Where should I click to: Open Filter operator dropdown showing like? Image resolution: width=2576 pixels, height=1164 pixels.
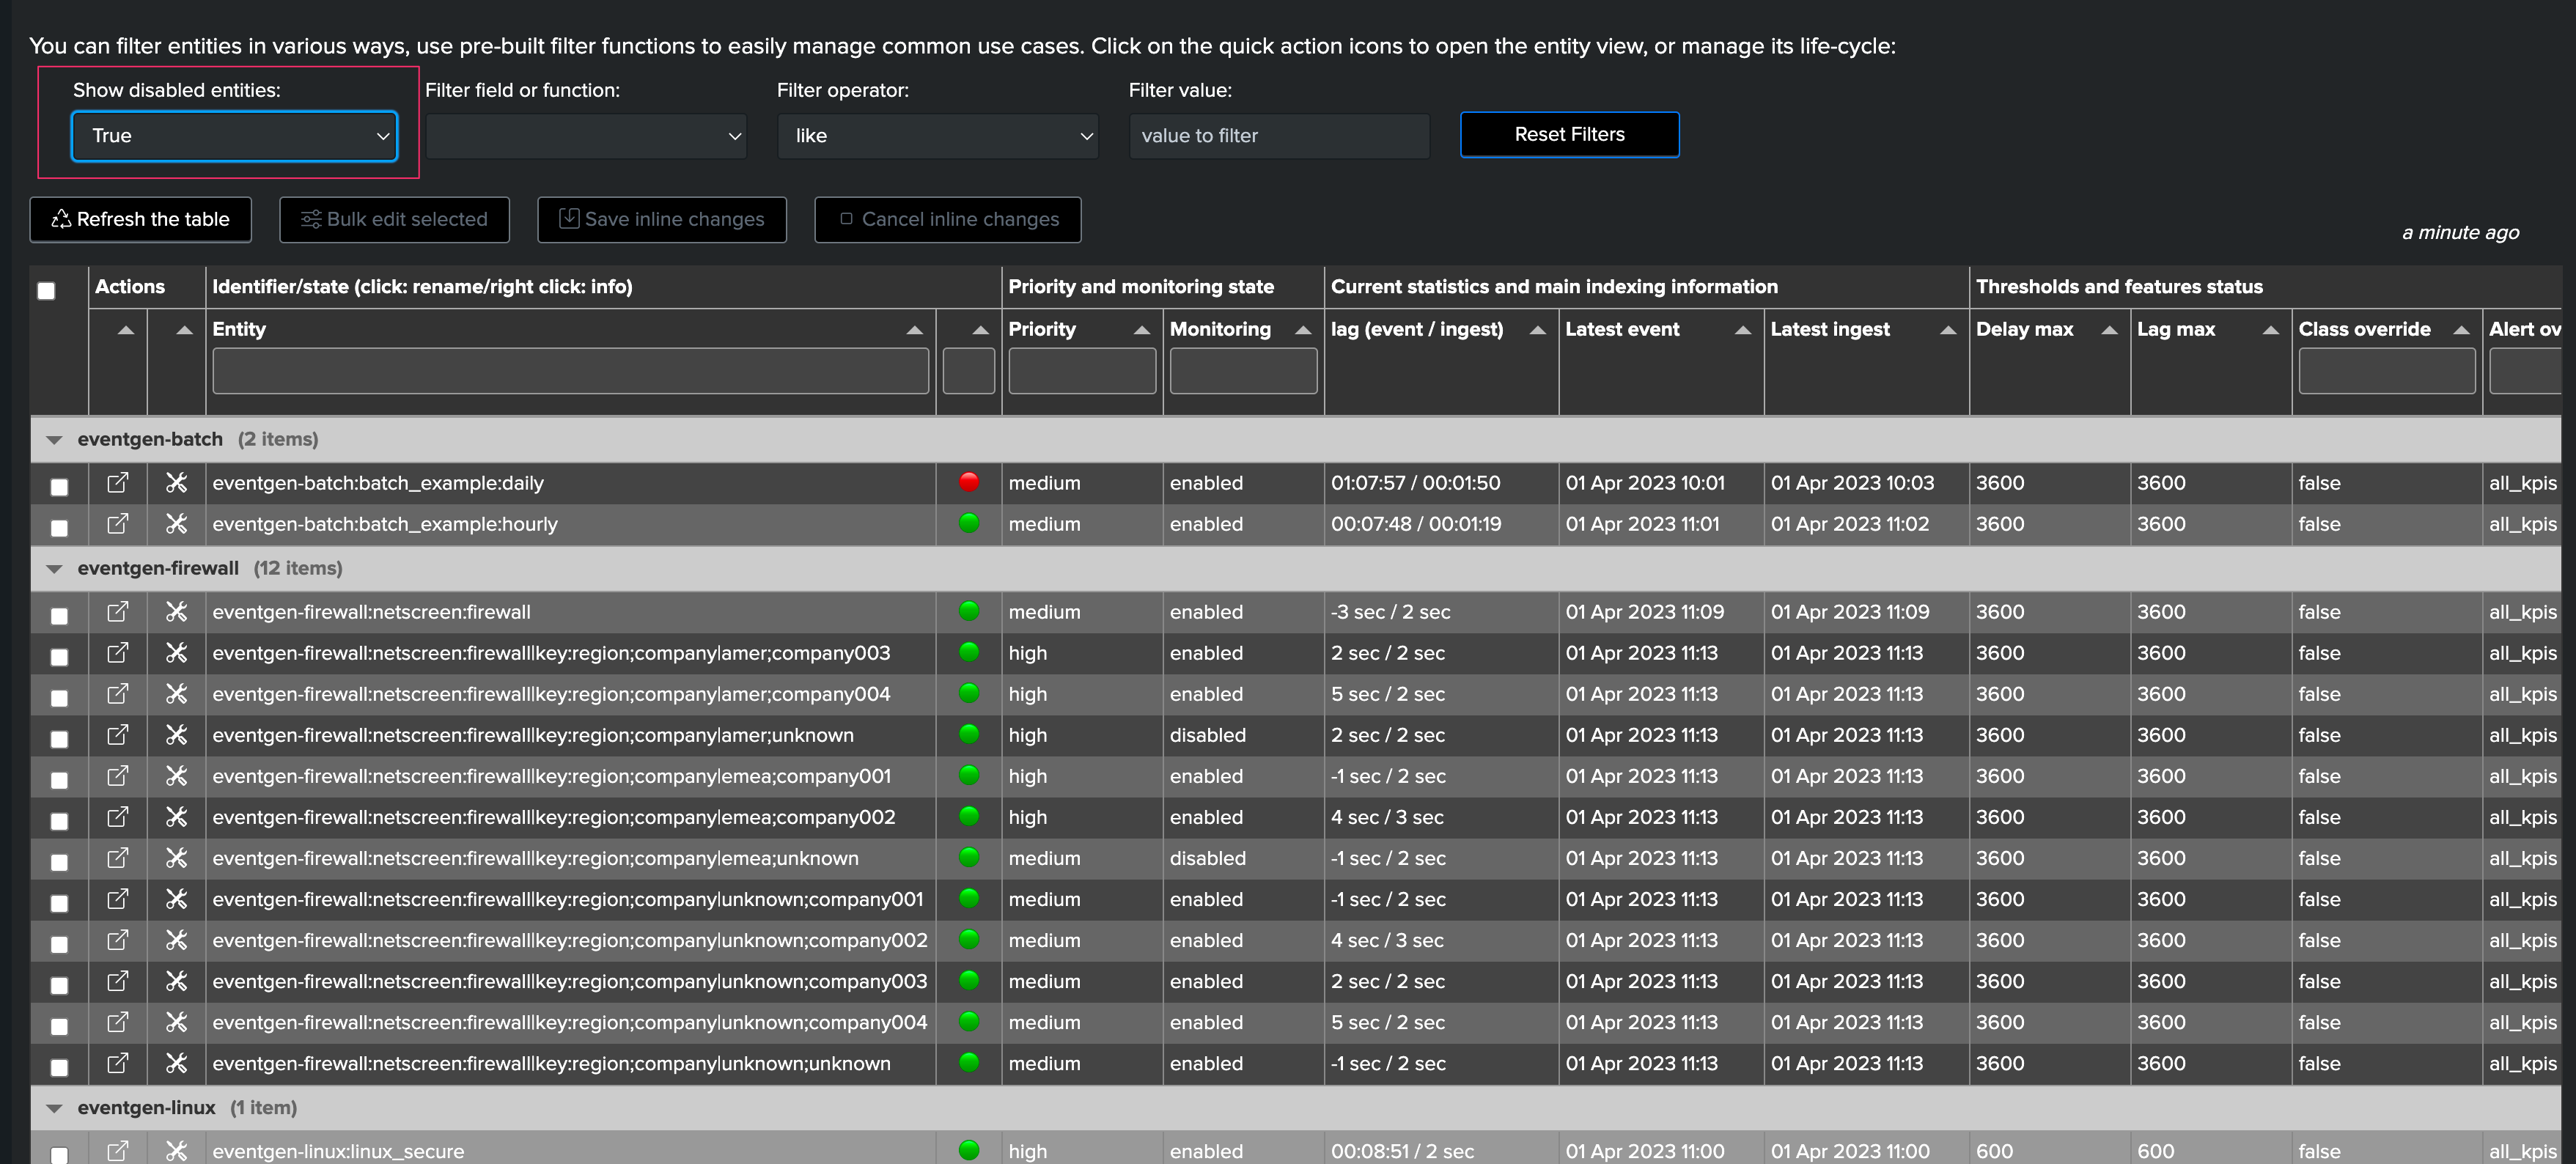click(x=937, y=136)
